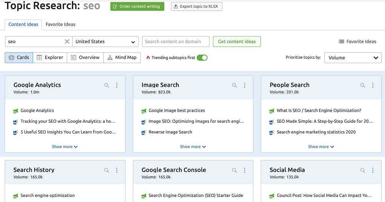Viewport: 385px width, 202px height.
Task: Select the Mind Map view
Action: coord(122,57)
